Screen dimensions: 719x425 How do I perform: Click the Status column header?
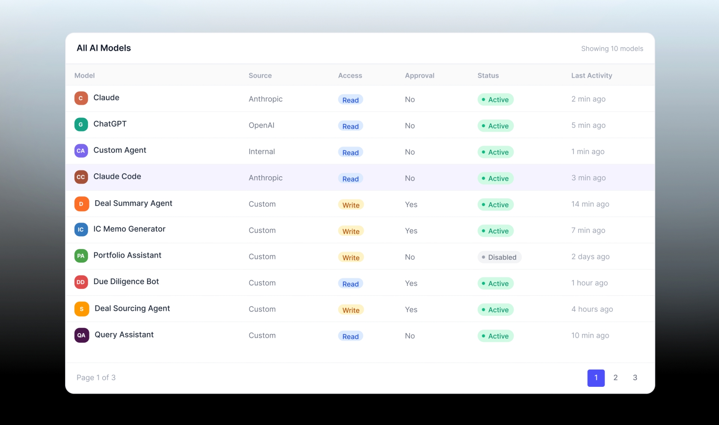coord(488,76)
